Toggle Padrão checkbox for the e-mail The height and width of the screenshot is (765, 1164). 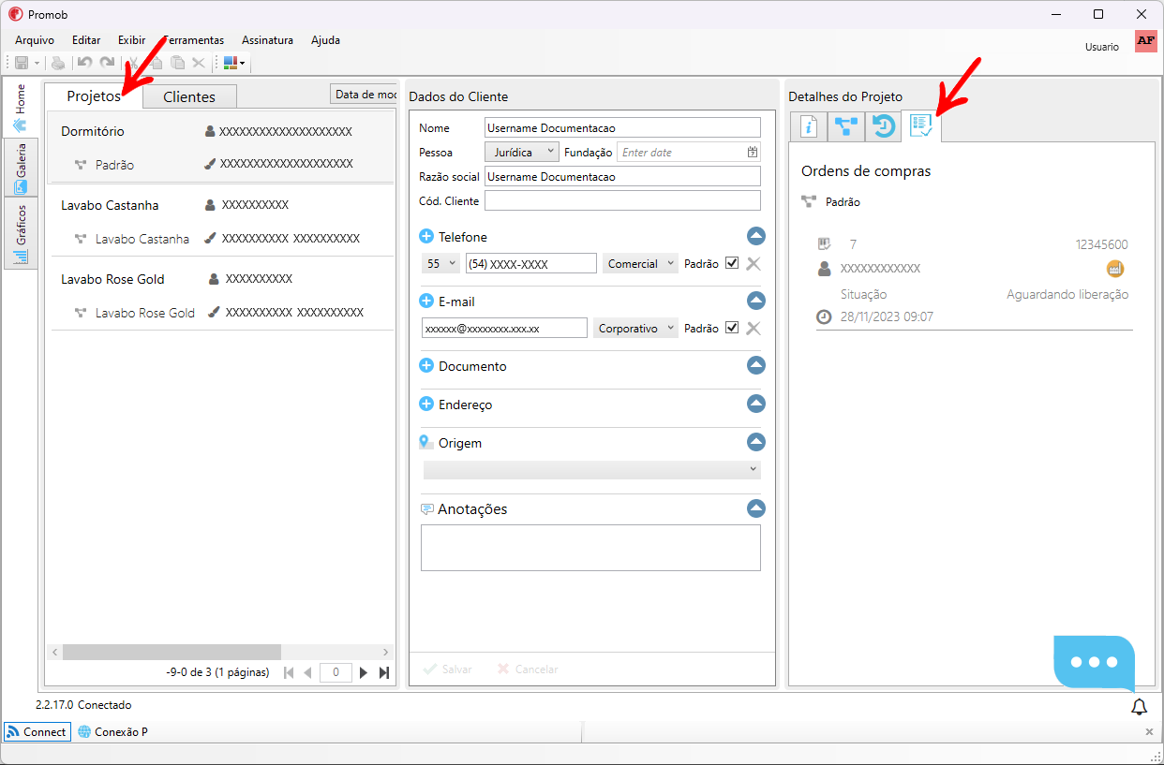732,328
